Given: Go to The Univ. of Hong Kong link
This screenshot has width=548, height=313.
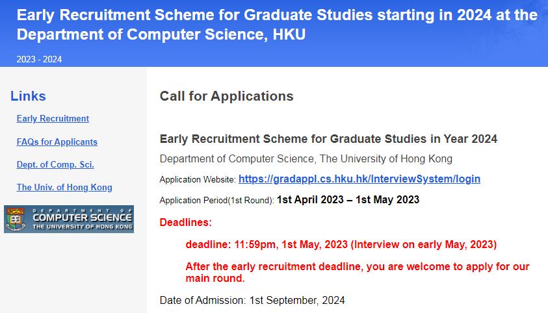Looking at the screenshot, I should [64, 188].
